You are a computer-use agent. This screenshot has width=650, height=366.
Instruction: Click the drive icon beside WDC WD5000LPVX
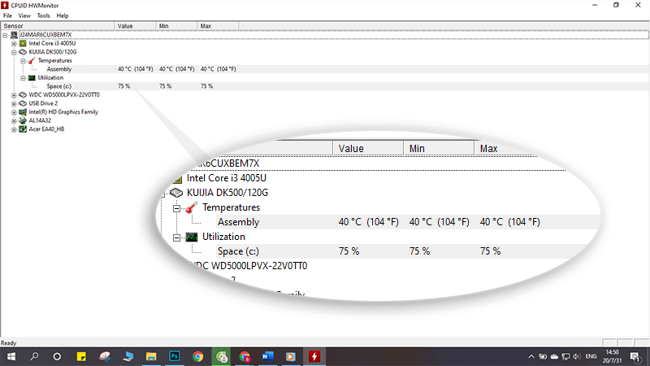pos(23,94)
